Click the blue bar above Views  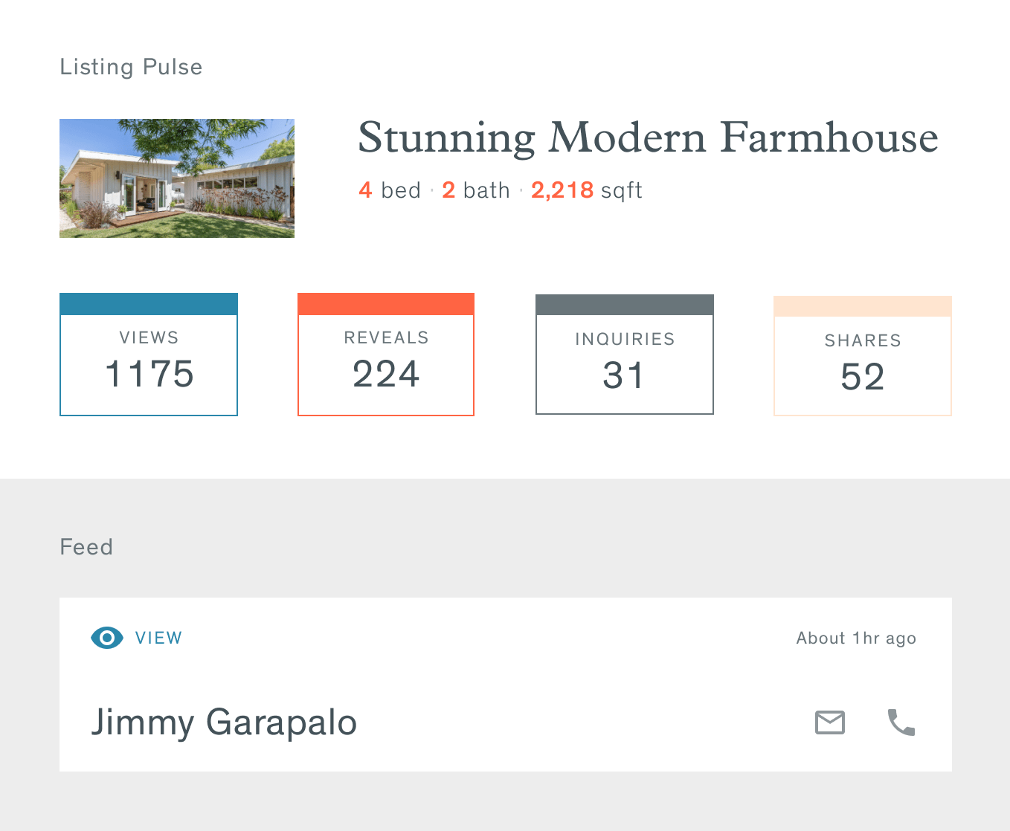coord(149,304)
